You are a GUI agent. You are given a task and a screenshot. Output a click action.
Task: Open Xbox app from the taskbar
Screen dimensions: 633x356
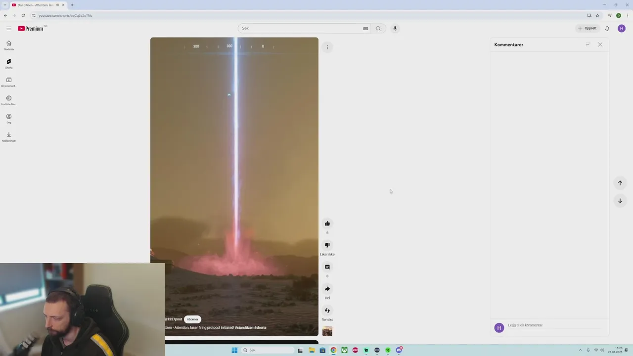344,350
